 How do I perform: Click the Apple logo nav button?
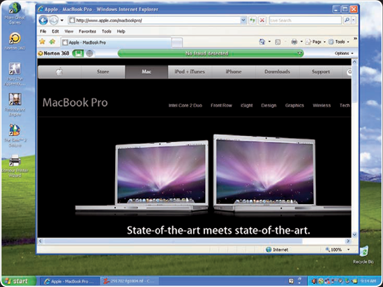(59, 72)
